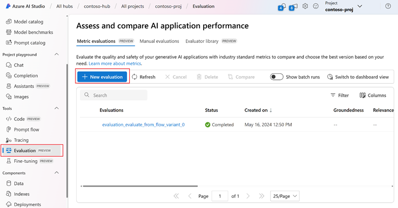Click the Compare icon in toolbar
The image size is (398, 208).
[230, 77]
